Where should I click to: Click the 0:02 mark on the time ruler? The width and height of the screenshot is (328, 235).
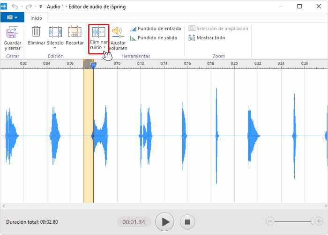(23, 63)
